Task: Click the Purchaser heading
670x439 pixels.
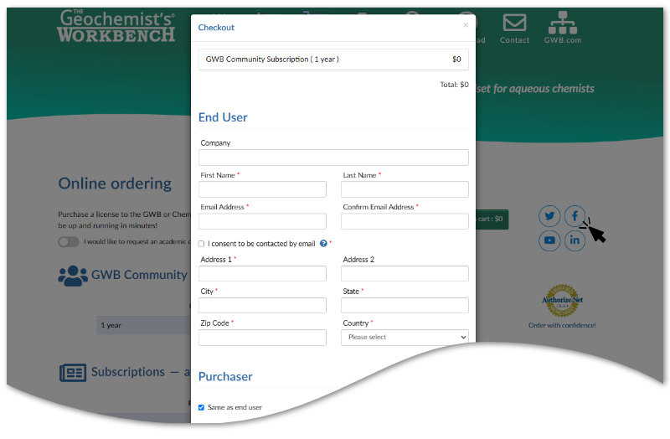Action: point(225,377)
